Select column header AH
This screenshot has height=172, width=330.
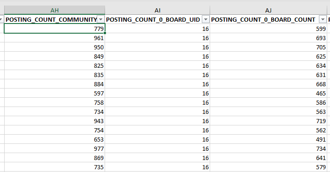55,10
